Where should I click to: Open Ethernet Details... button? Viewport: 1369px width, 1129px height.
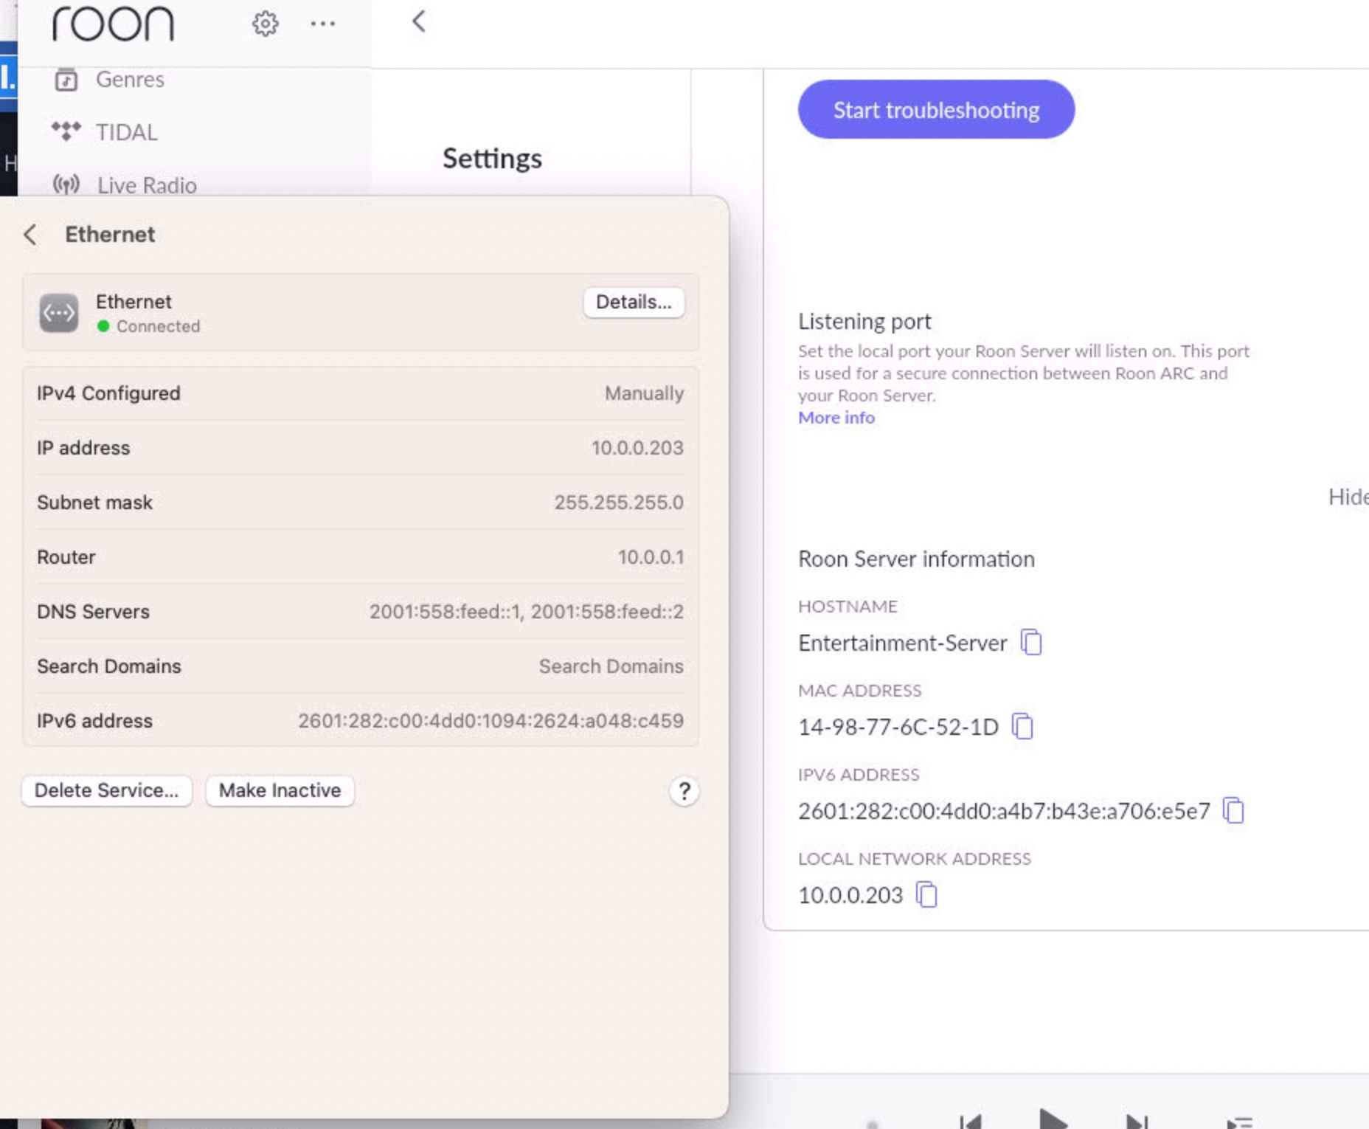pos(634,302)
